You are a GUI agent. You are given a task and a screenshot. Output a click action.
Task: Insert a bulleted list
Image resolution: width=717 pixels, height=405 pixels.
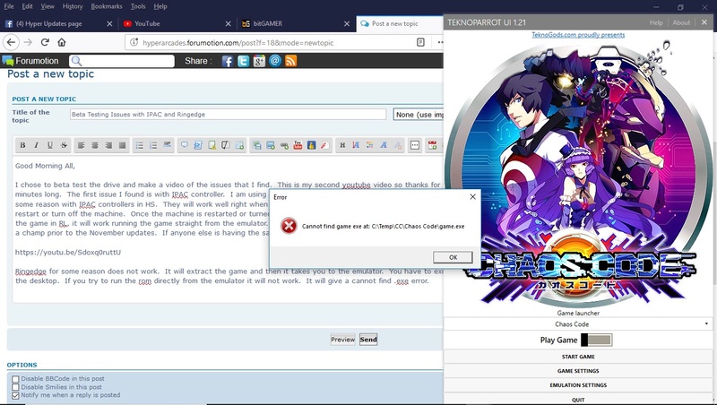coord(140,145)
